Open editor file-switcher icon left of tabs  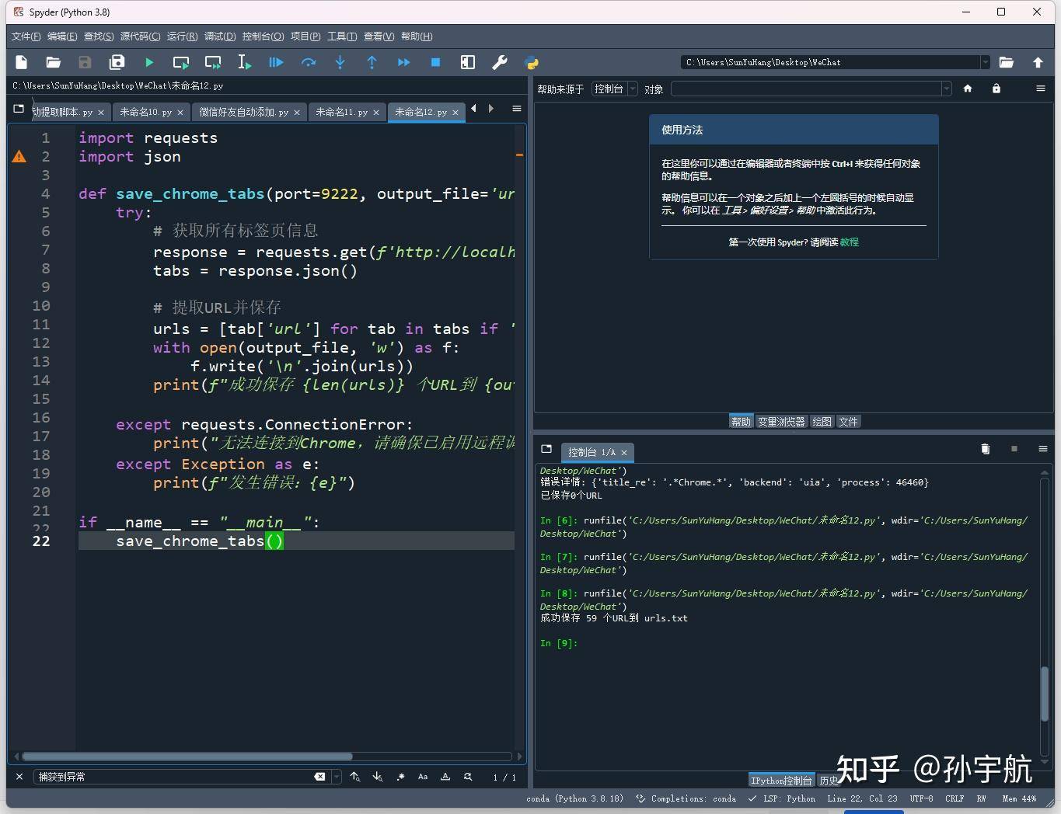pyautogui.click(x=19, y=110)
